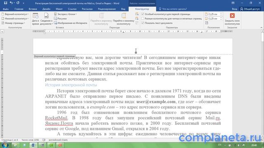Open ribbon display options icon
Image resolution: width=264 pixels, height=148 pixels.
coord(233,3)
